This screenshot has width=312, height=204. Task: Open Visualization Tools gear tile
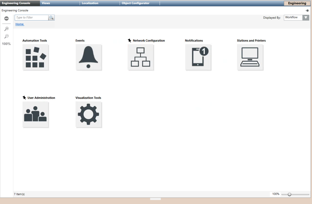pos(89,114)
